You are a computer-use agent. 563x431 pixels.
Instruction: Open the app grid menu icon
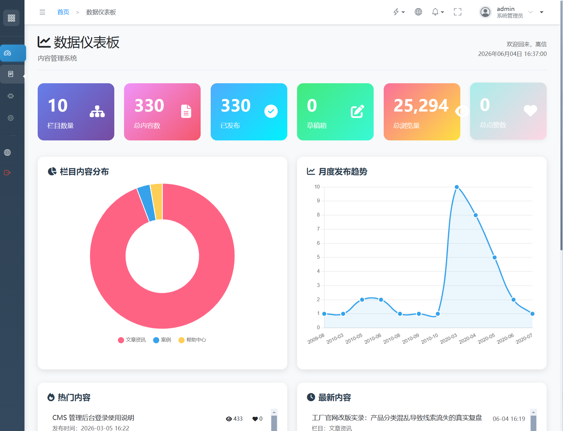[x=11, y=18]
